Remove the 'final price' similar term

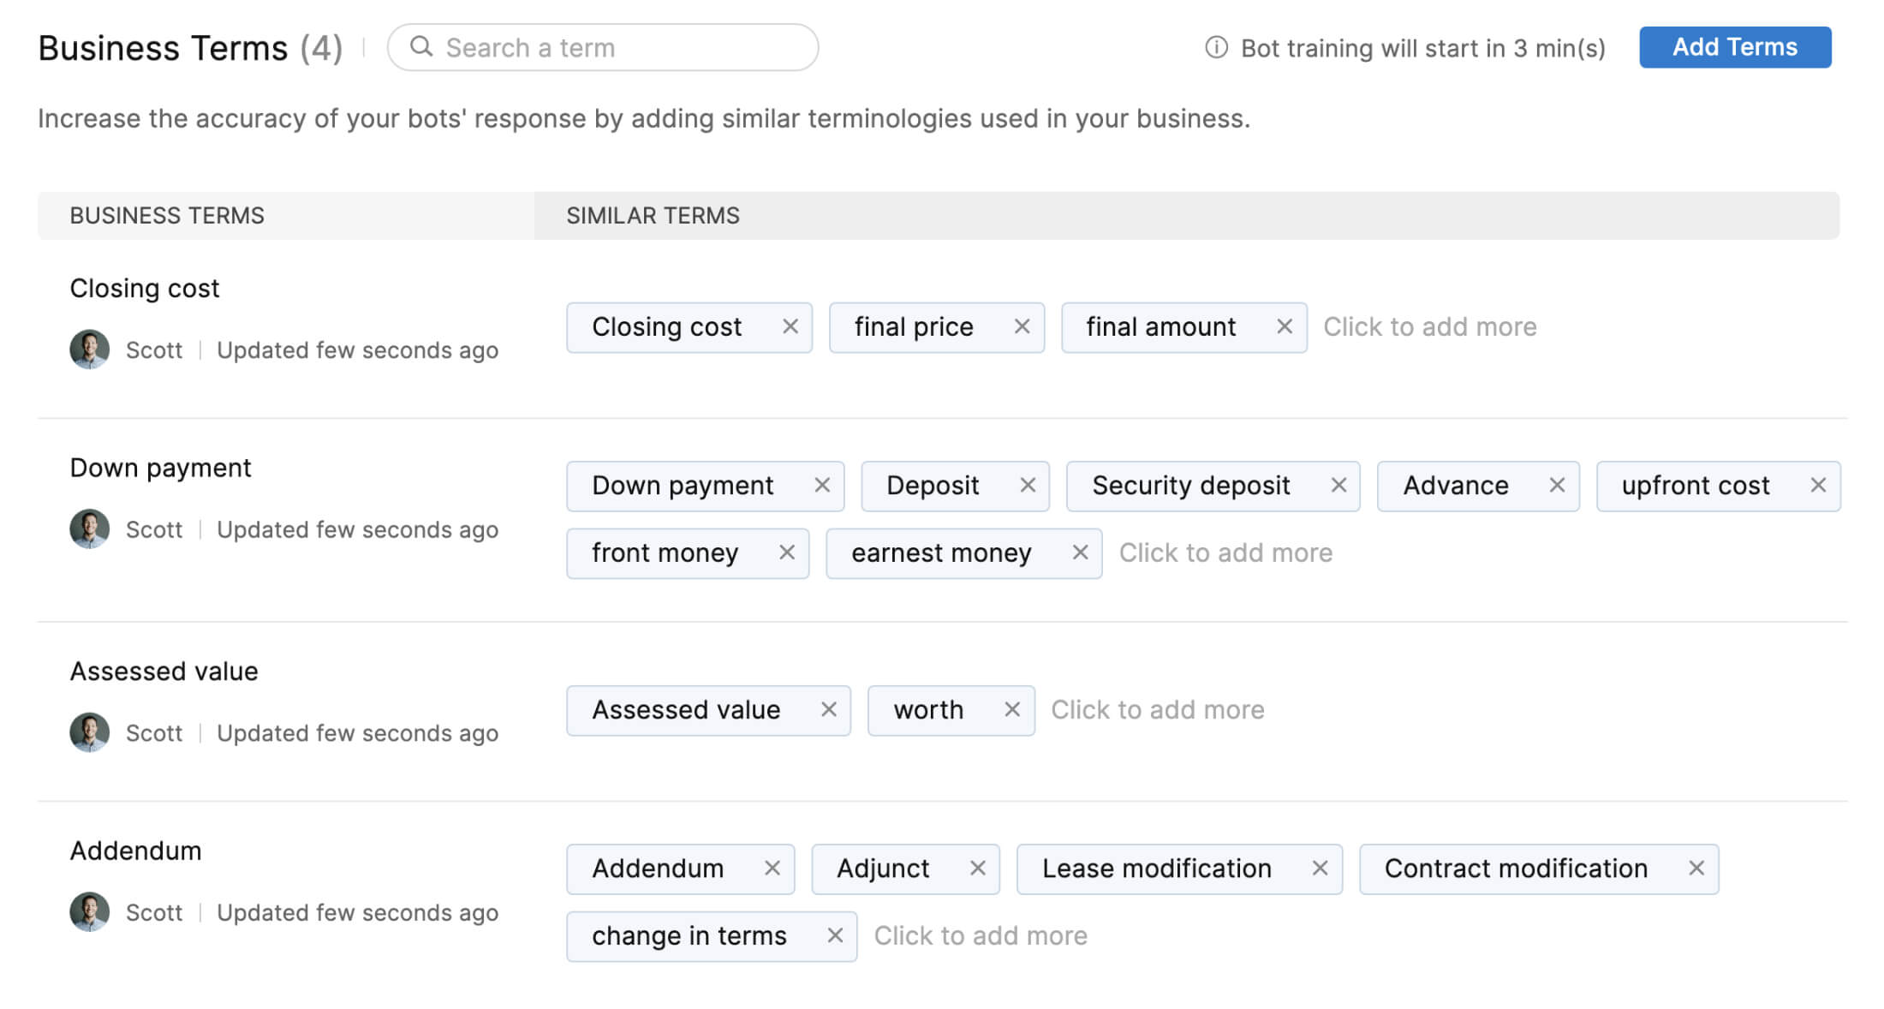pyautogui.click(x=1022, y=326)
